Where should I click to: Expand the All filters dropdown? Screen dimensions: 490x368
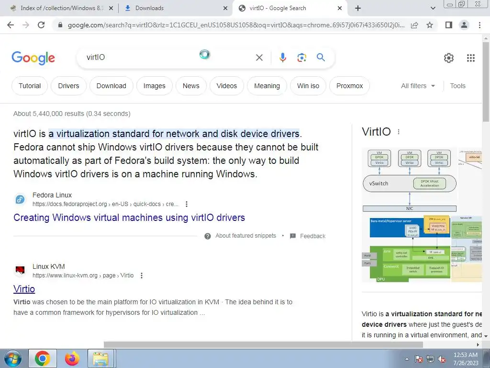418,86
